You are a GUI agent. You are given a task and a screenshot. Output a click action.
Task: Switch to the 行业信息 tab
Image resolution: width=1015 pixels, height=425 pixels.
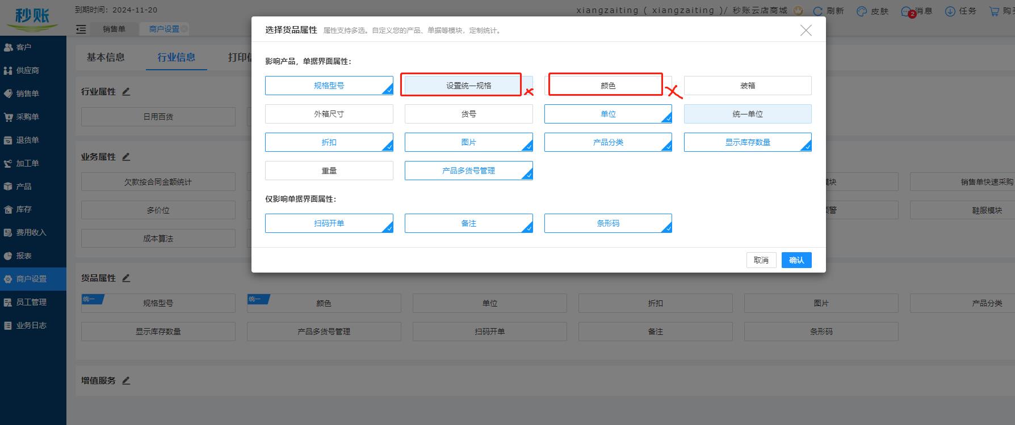(x=177, y=57)
